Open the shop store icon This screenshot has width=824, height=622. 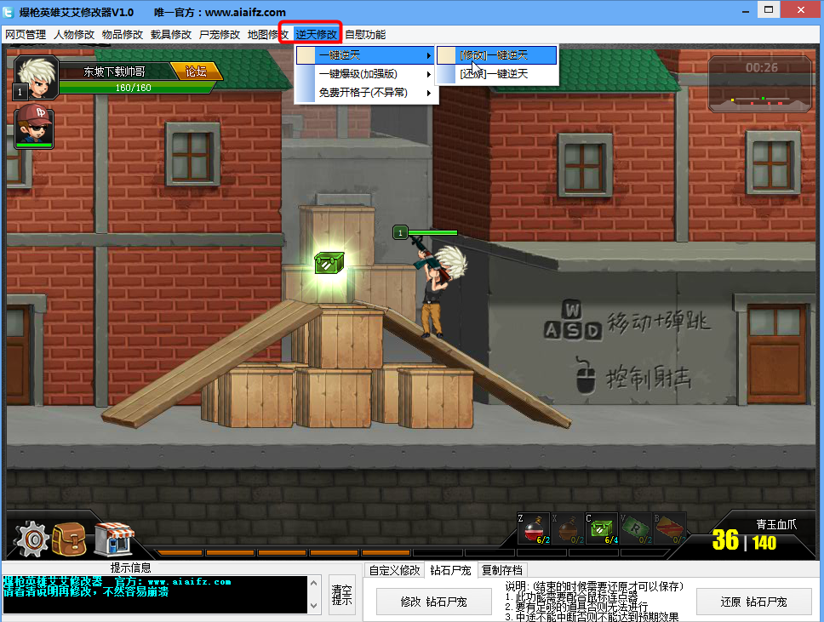(x=114, y=539)
